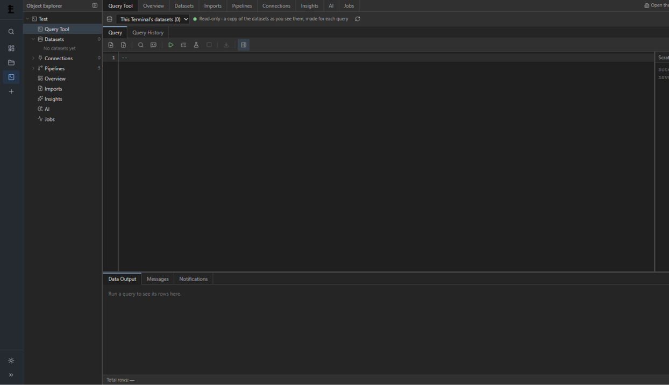Click the explain plan icon
669x385 pixels.
click(183, 45)
